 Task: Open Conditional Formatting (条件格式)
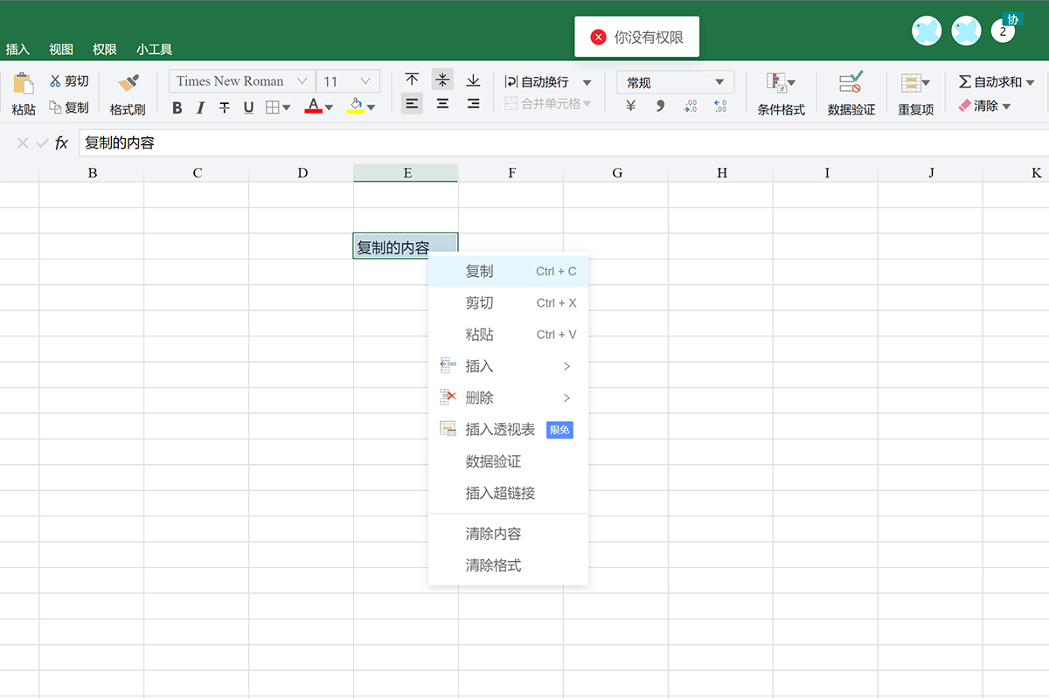781,94
